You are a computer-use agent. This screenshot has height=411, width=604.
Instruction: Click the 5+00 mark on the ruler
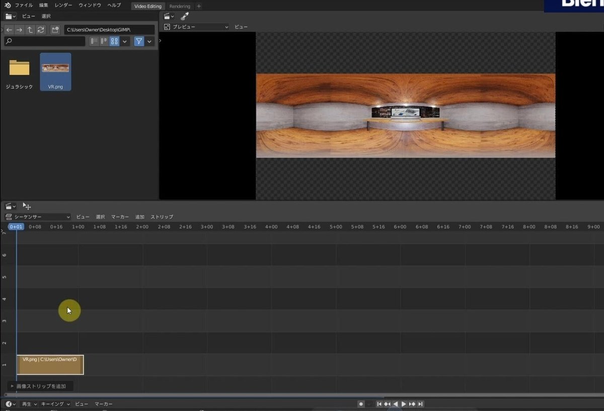(336, 227)
